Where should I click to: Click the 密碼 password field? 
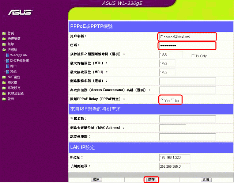pyautogui.click(x=187, y=46)
